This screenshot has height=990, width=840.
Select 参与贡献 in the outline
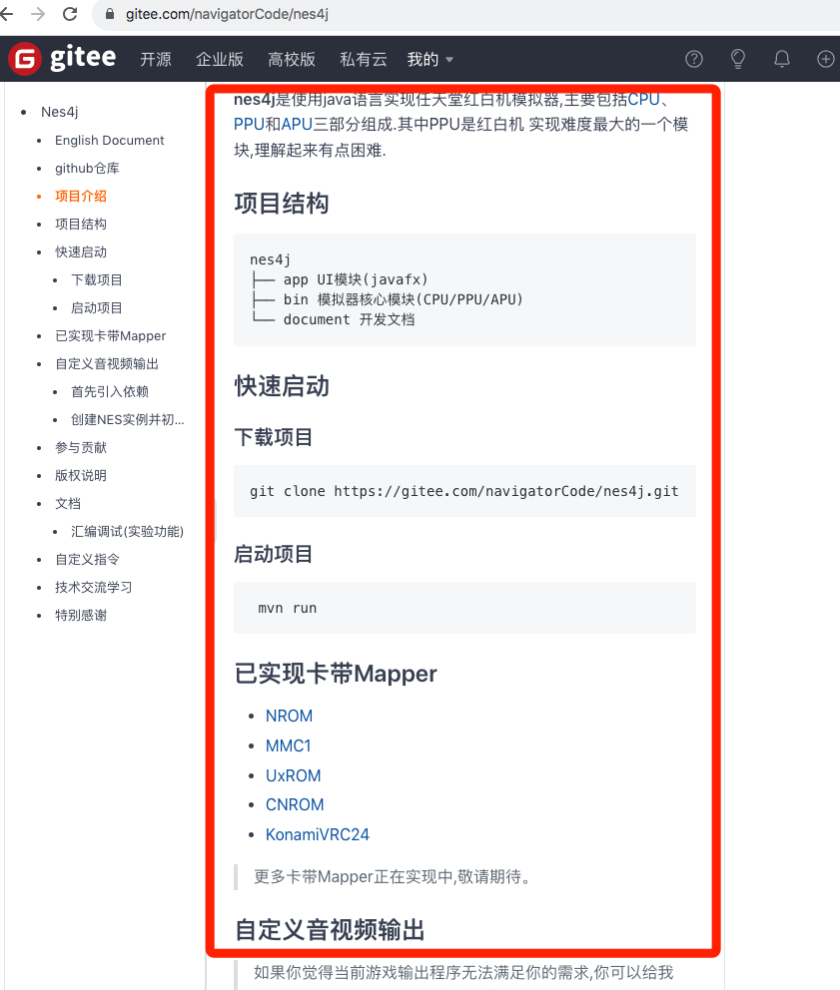point(81,448)
